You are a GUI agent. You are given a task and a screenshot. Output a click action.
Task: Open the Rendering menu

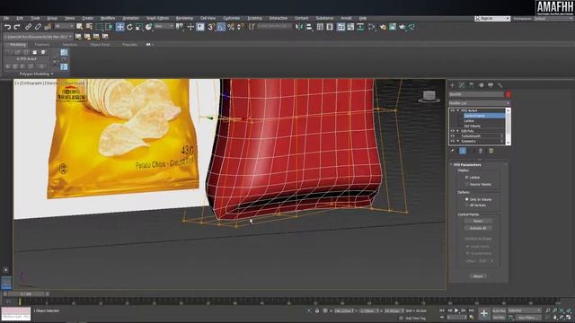[184, 18]
